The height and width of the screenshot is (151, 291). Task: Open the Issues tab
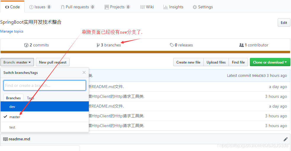click(x=40, y=7)
